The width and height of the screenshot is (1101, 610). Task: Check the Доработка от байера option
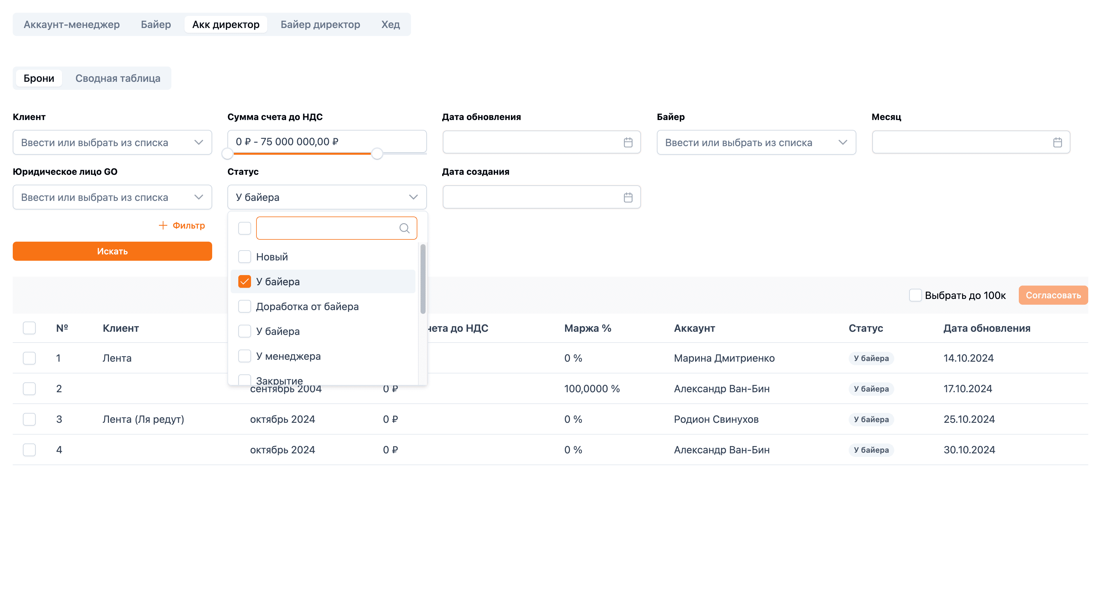point(244,306)
